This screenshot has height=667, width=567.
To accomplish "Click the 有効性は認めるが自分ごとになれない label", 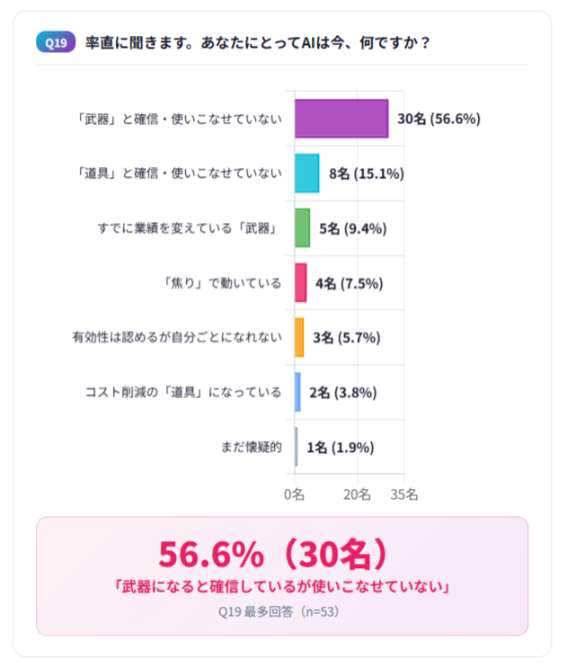I will point(177,338).
